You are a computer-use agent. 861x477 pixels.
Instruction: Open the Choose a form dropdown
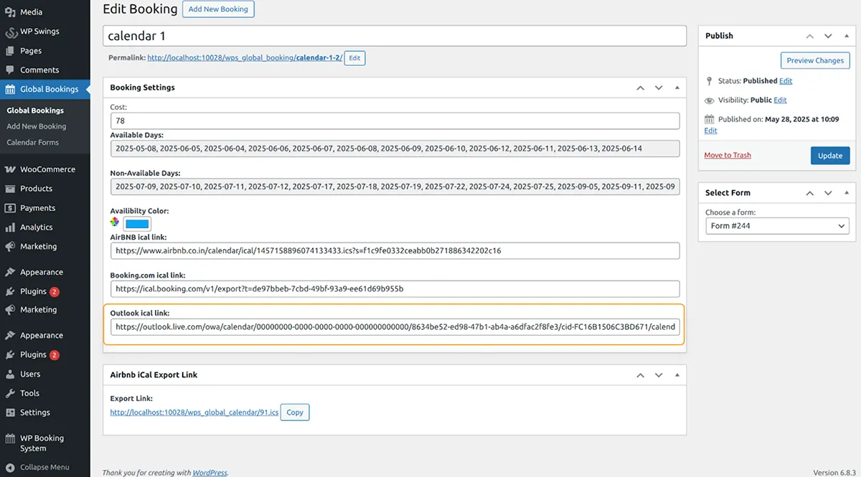pyautogui.click(x=777, y=226)
